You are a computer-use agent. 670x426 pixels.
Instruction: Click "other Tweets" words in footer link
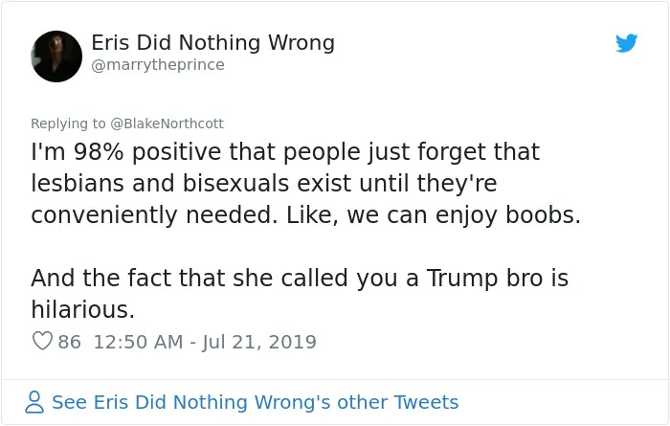398,402
